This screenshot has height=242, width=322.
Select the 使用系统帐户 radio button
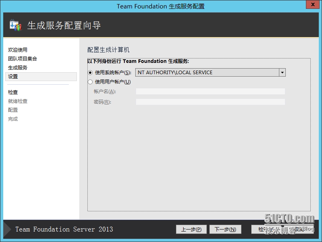90,73
